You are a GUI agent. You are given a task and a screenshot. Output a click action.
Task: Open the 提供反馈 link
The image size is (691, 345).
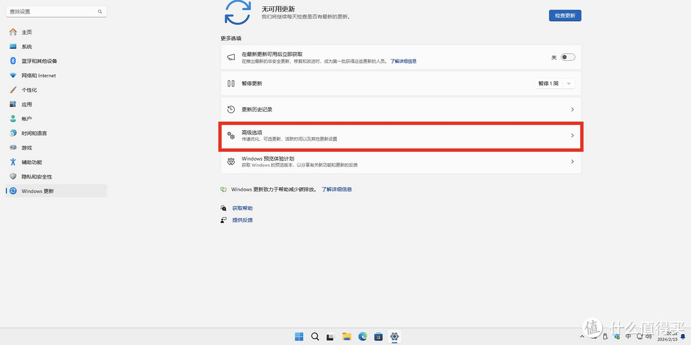pos(242,220)
